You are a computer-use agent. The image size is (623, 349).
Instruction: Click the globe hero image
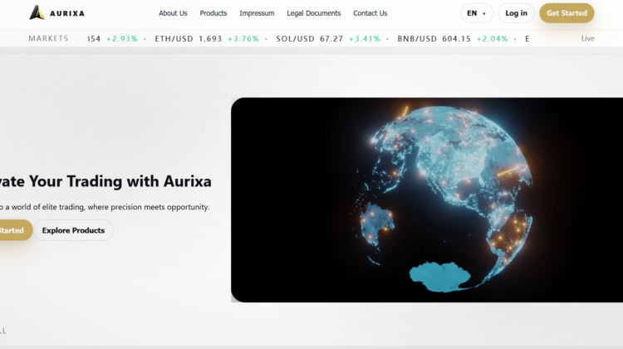coord(427,200)
